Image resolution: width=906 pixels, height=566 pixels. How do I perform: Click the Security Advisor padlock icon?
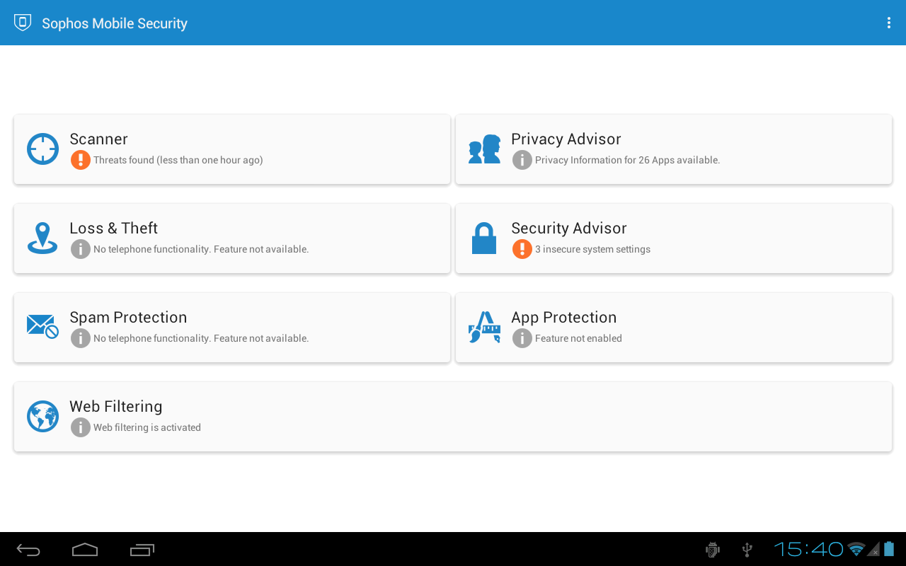pos(484,238)
